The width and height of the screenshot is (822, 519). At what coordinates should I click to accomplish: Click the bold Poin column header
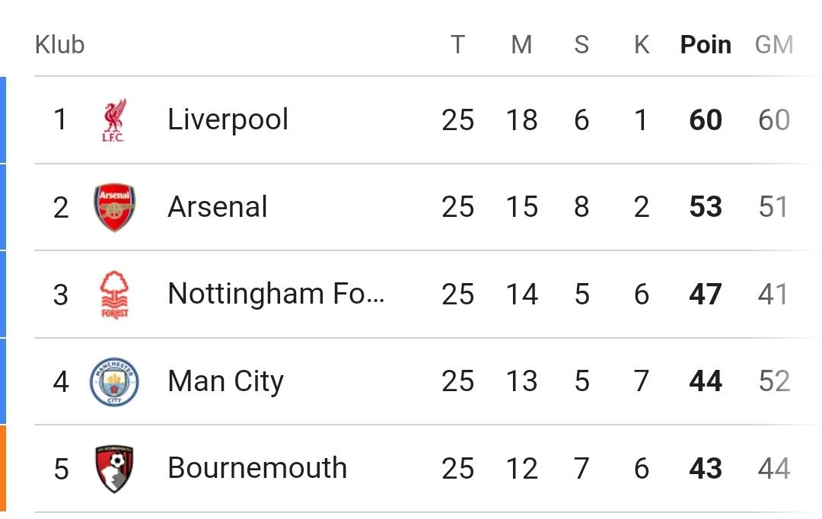(706, 45)
